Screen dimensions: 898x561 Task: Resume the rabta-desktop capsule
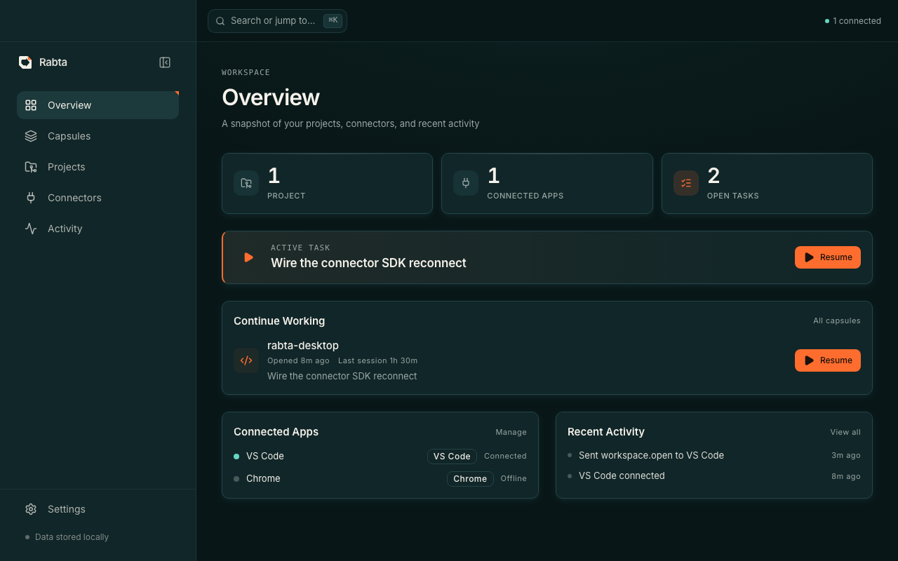coord(828,360)
